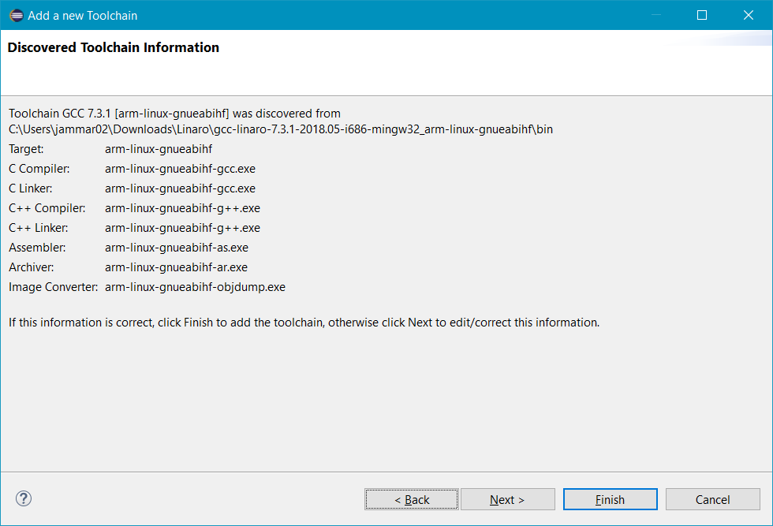Select the C Compiler entry arm-linux-gnueabihf-gcc.exe

[180, 168]
